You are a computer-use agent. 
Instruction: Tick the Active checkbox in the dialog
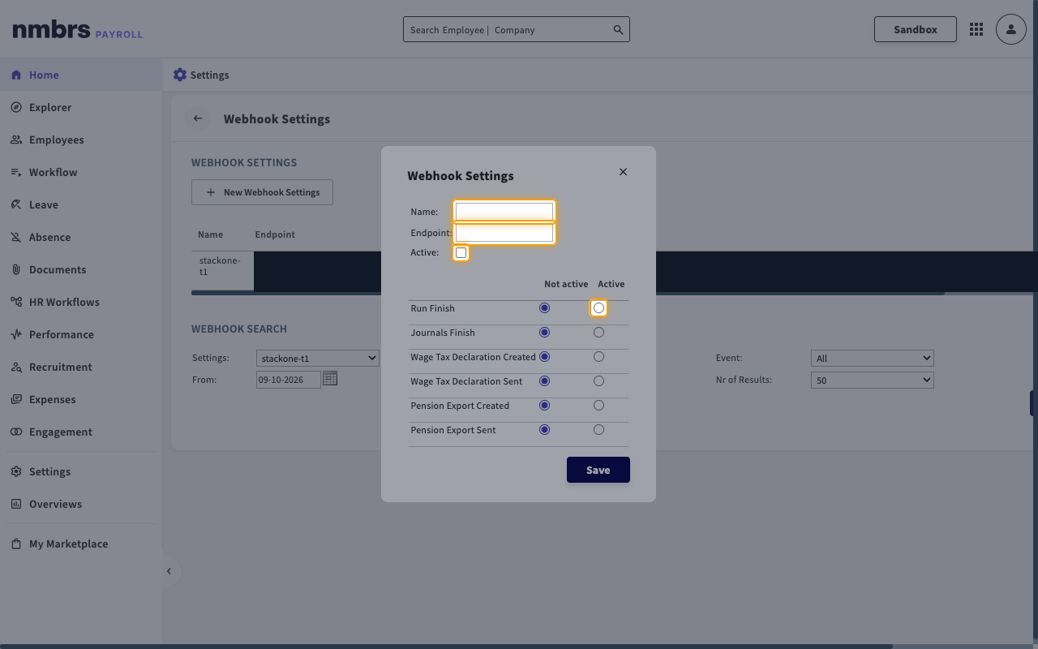pos(461,253)
